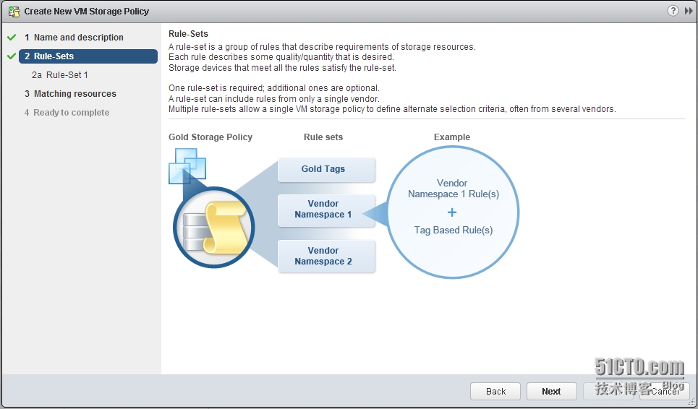This screenshot has height=409, width=698.
Task: Click green checkmark beside Rule-Sets step
Action: [x=12, y=56]
